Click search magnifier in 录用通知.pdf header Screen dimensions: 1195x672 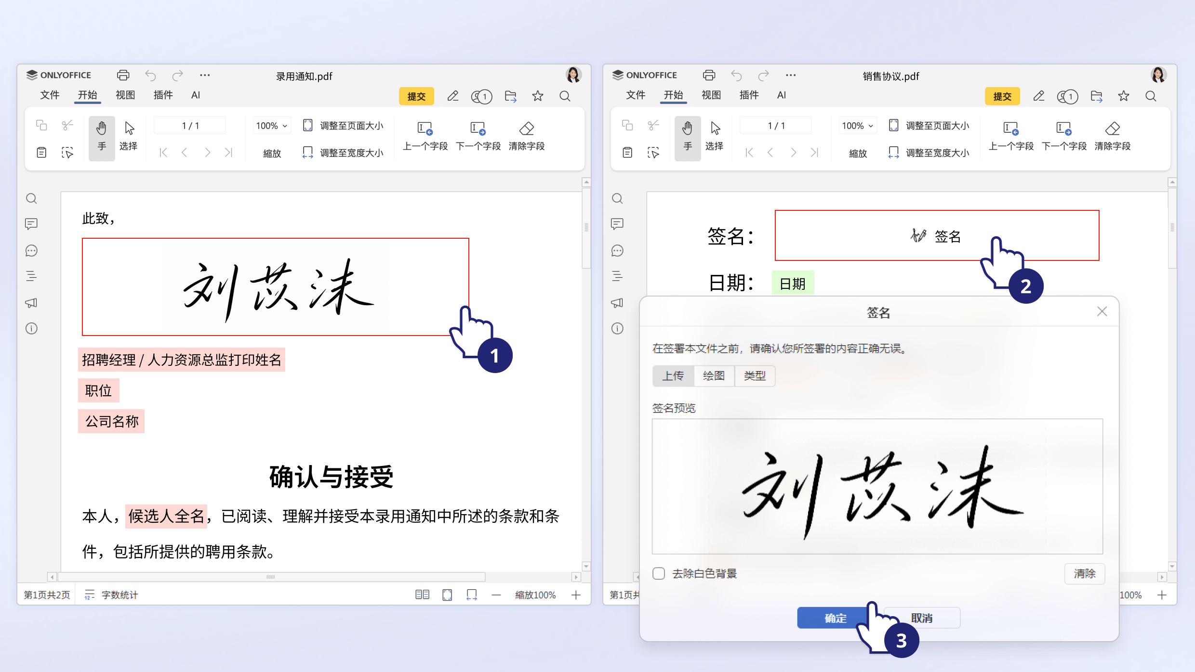coord(565,96)
